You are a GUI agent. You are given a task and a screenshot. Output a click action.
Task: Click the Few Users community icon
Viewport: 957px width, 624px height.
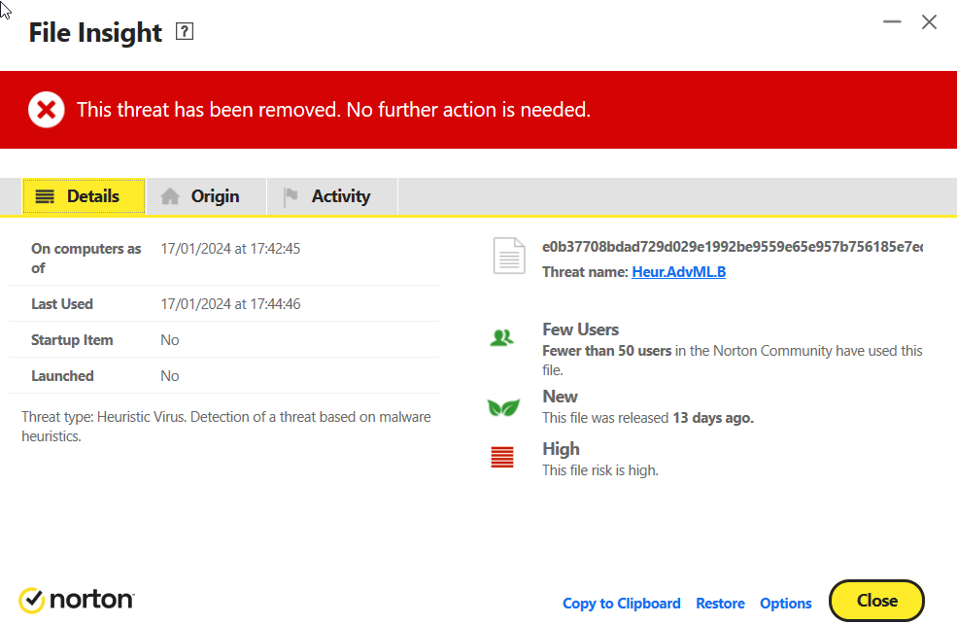[x=502, y=338]
